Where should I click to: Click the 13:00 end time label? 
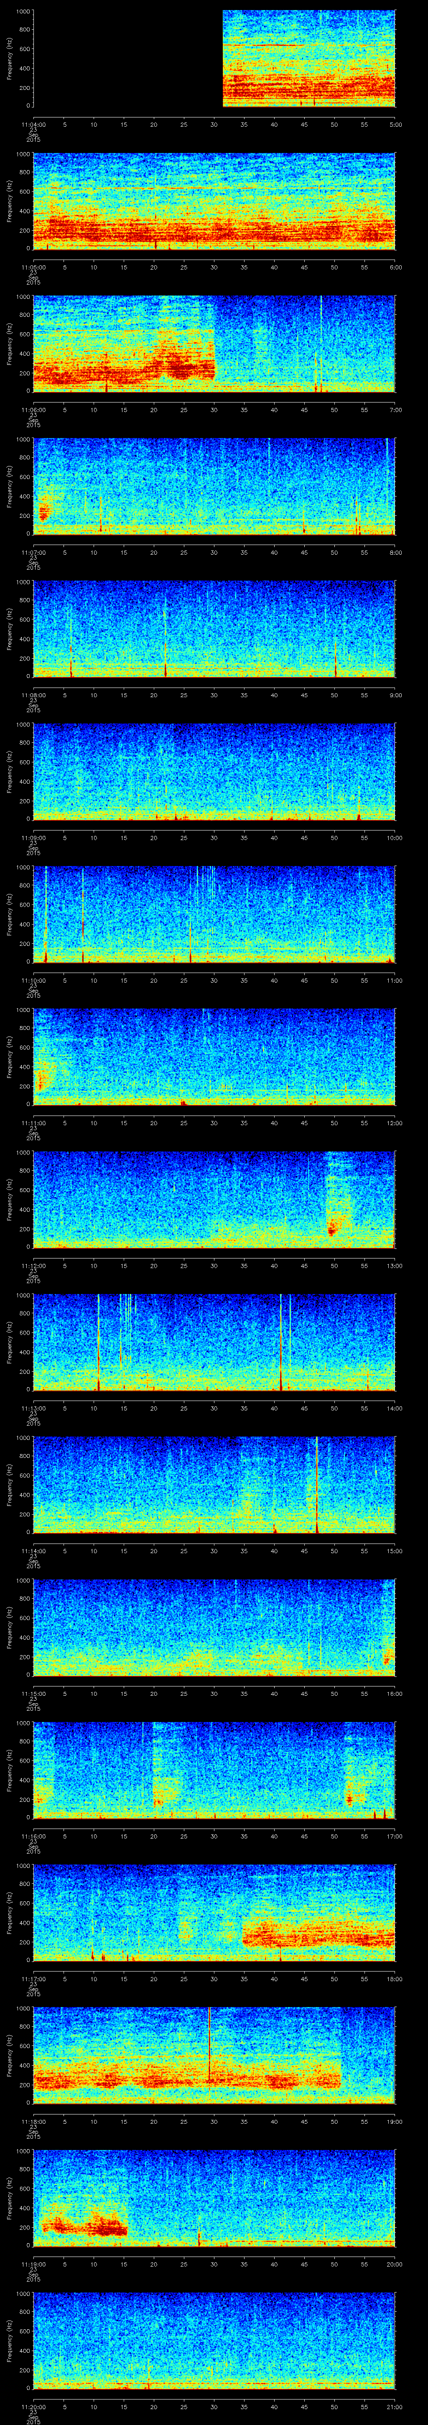click(395, 1266)
